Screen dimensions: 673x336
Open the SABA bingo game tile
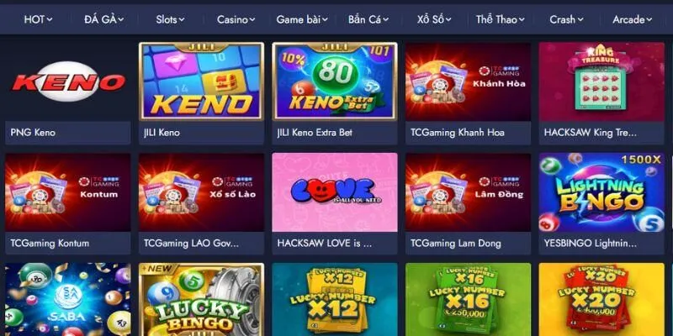point(68,300)
